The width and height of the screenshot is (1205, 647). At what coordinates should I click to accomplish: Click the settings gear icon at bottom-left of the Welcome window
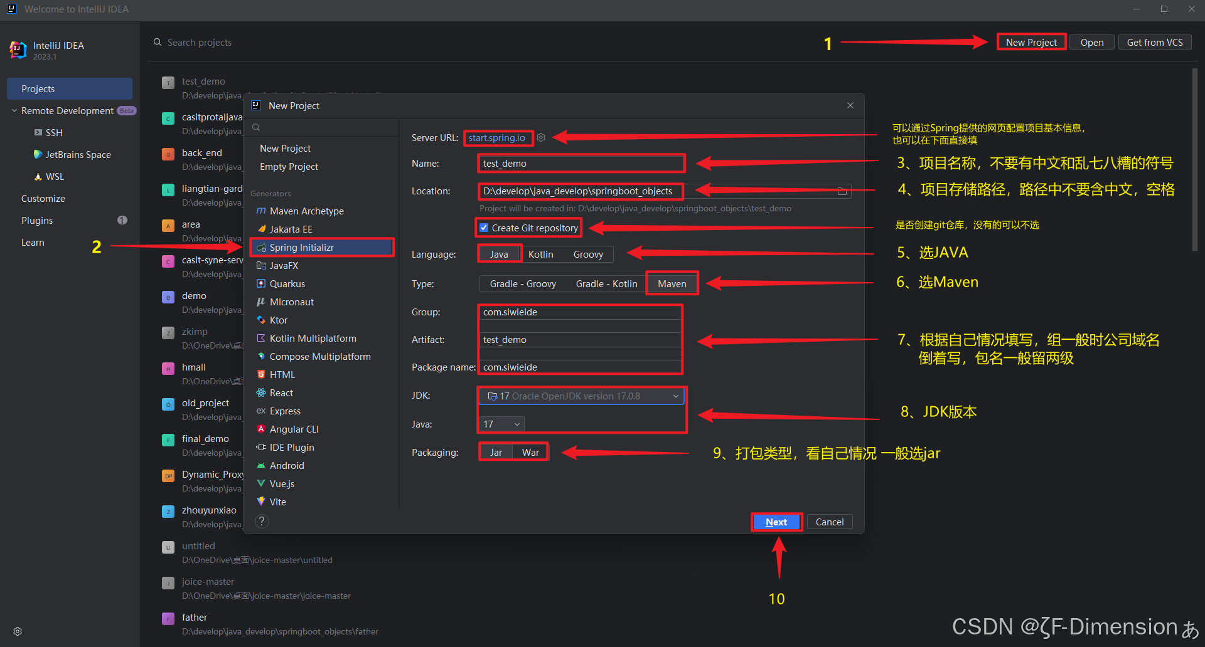(18, 631)
